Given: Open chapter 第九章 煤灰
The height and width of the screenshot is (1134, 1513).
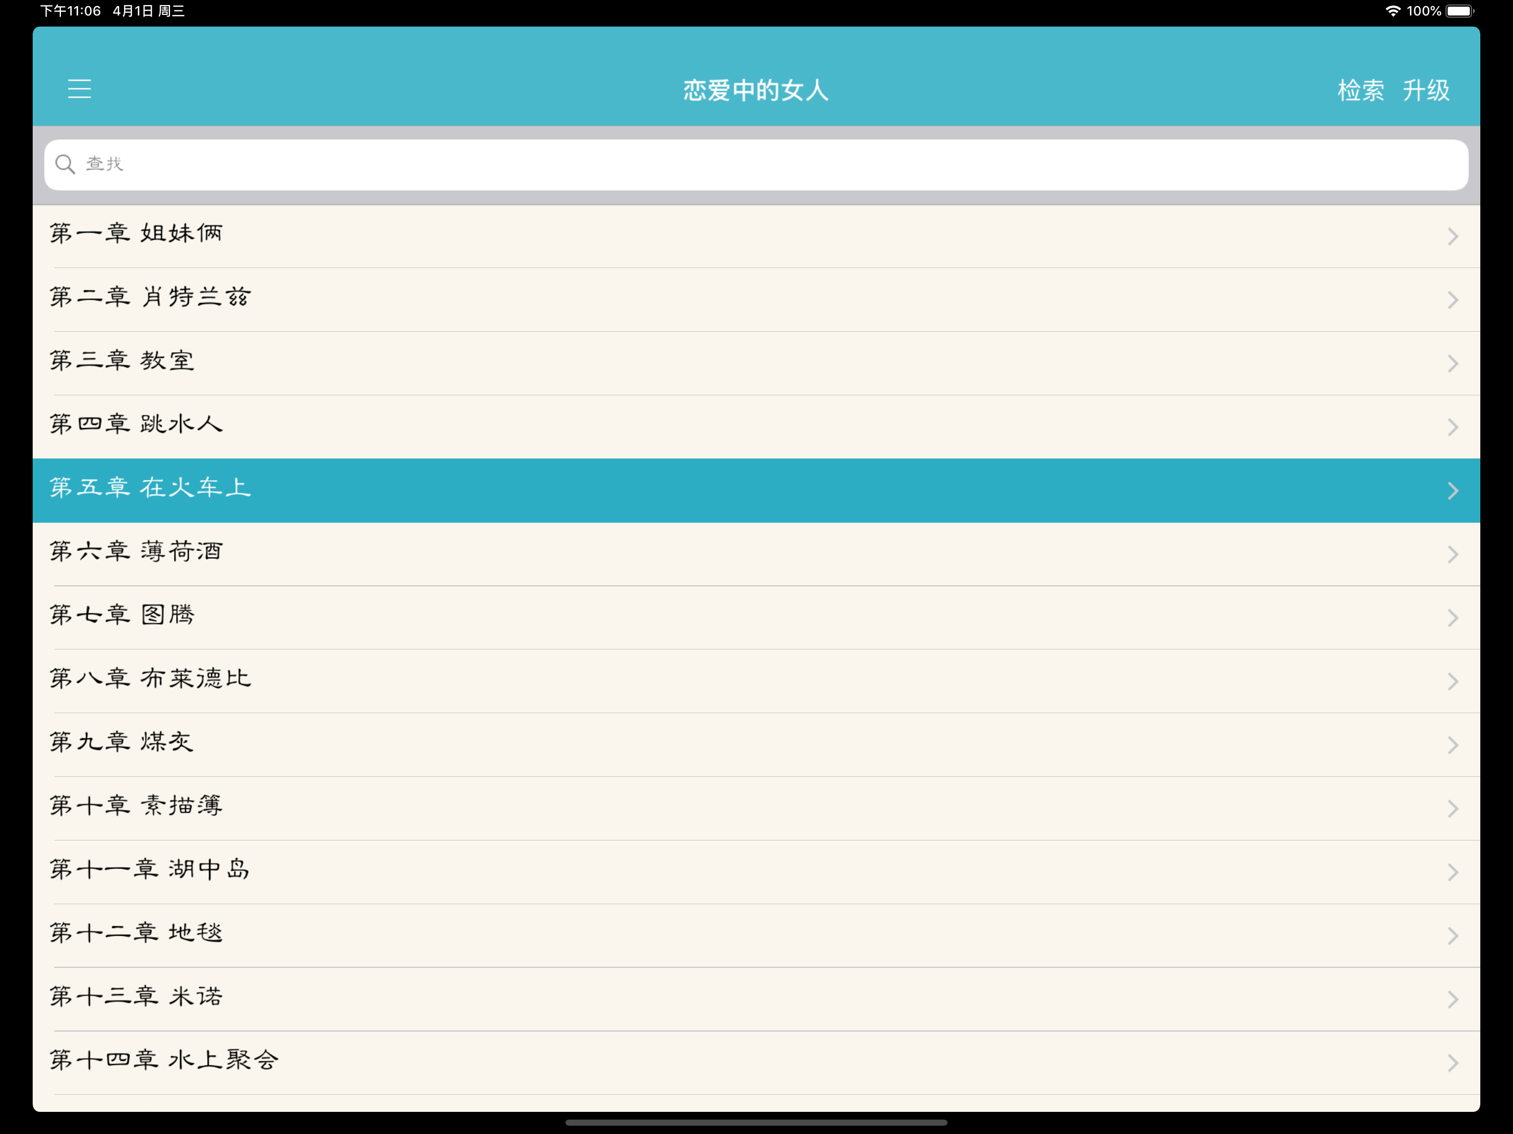Looking at the screenshot, I should (x=756, y=745).
